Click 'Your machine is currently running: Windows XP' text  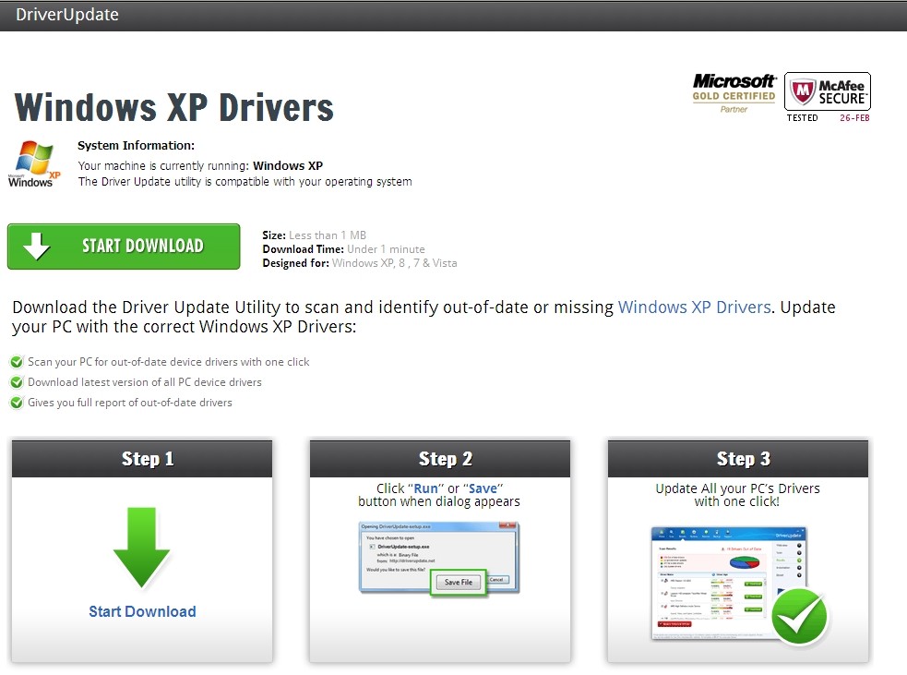coord(200,165)
